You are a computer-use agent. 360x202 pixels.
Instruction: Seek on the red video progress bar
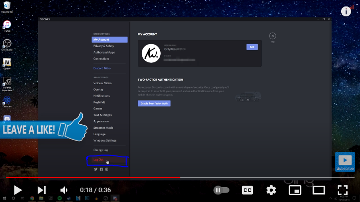tap(93, 177)
